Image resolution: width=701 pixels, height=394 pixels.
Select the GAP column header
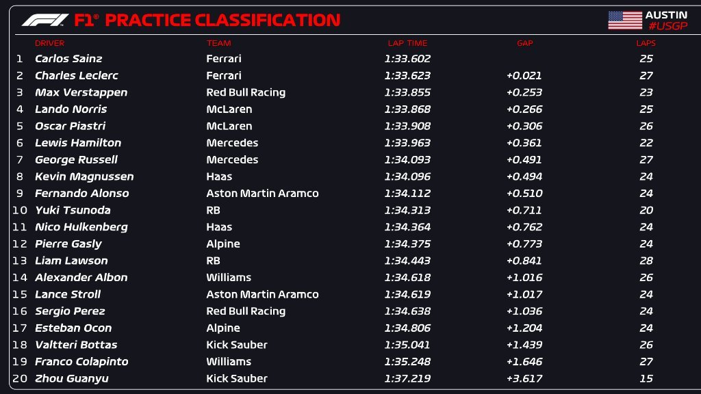[524, 43]
